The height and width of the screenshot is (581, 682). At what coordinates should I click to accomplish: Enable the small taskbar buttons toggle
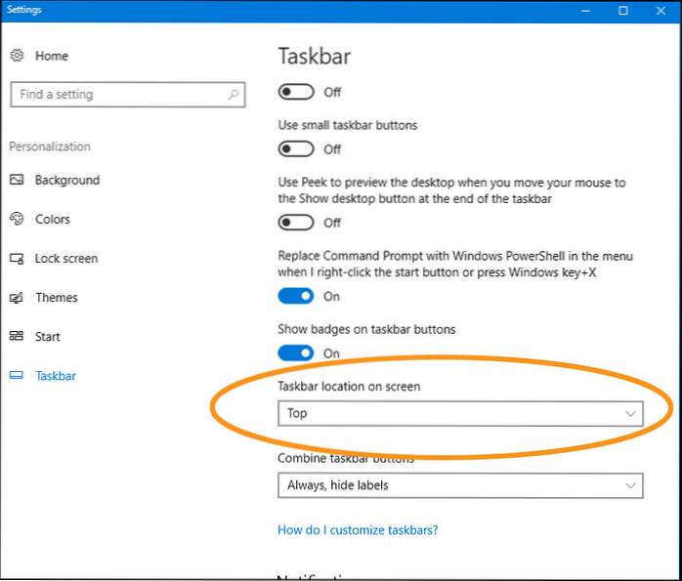297,149
